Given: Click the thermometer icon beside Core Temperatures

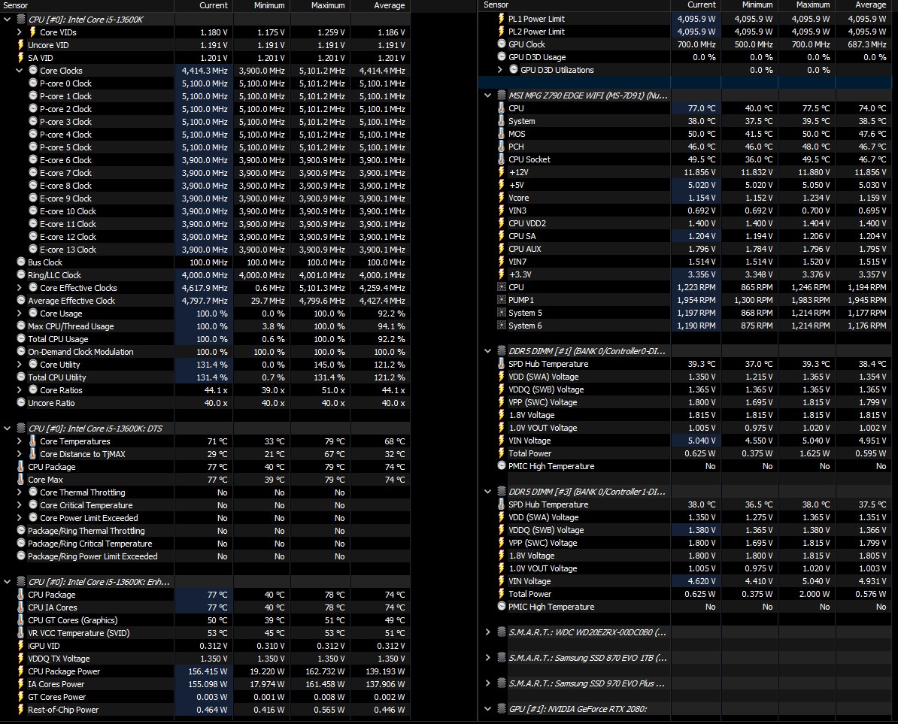Looking at the screenshot, I should pyautogui.click(x=32, y=441).
